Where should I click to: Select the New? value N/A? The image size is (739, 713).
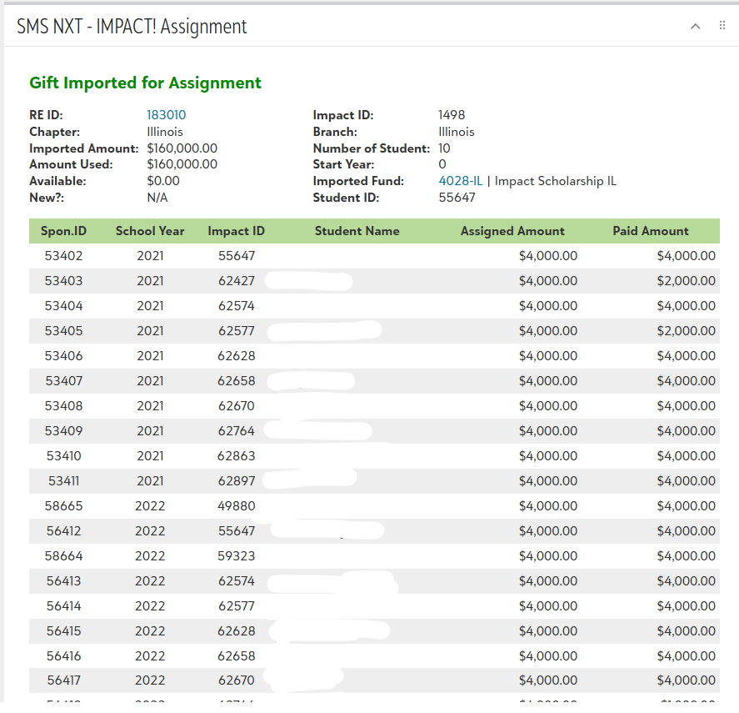pos(157,198)
